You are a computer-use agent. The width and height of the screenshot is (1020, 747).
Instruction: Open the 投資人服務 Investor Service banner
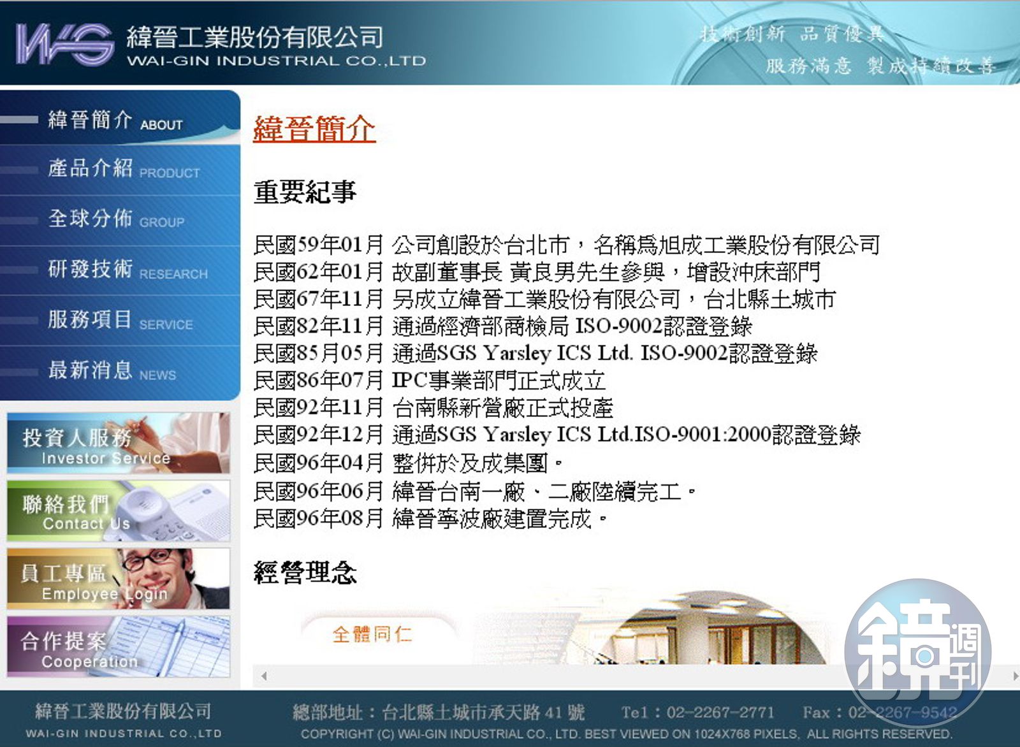point(119,443)
